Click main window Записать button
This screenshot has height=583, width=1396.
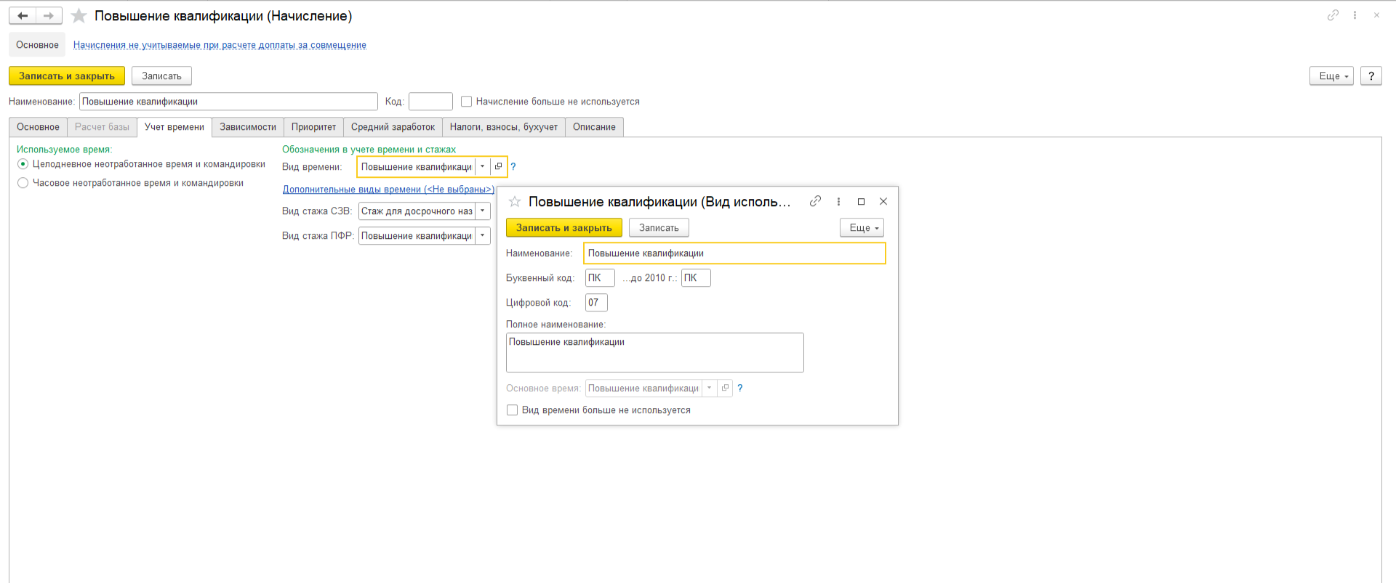tap(161, 76)
